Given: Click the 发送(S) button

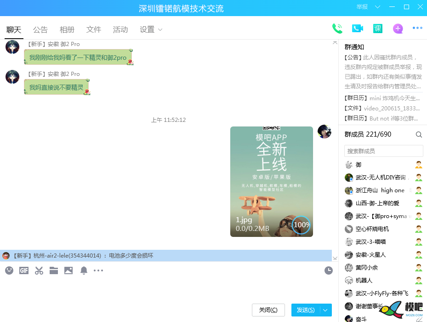Looking at the screenshot, I should click(306, 310).
